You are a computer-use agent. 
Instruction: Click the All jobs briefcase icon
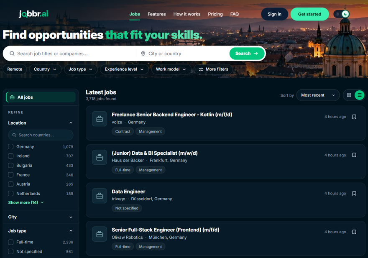[x=12, y=97]
